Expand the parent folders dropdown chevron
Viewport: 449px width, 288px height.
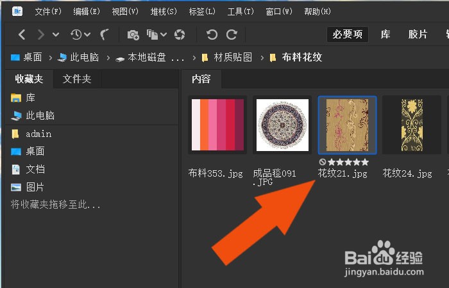pos(56,35)
